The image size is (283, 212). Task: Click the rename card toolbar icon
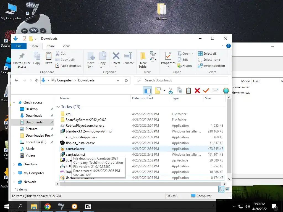215,91
